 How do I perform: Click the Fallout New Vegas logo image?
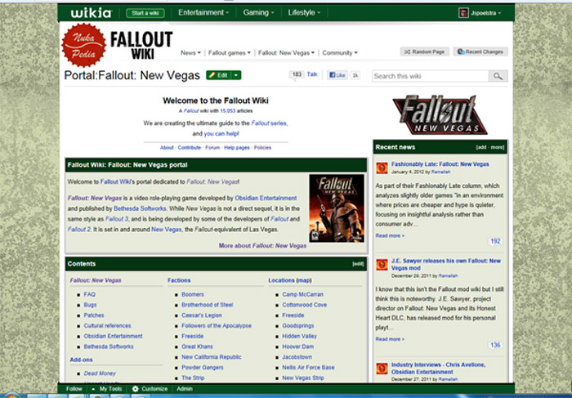[x=440, y=115]
